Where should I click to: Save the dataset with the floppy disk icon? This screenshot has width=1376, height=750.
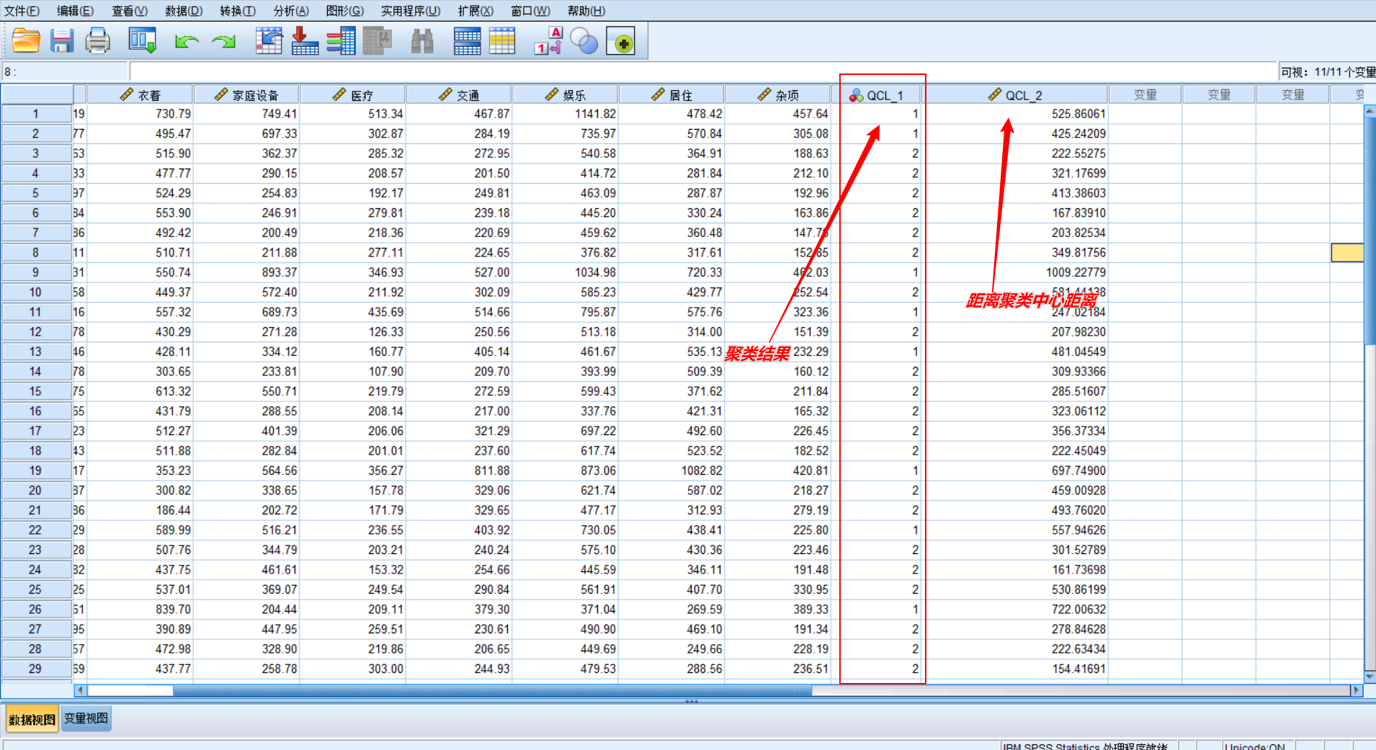[x=62, y=41]
